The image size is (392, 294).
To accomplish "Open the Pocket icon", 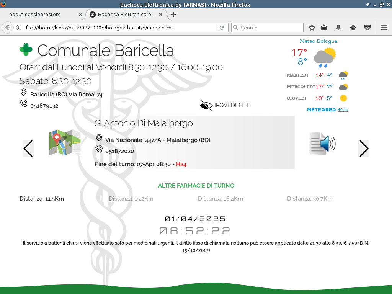I will point(367,28).
